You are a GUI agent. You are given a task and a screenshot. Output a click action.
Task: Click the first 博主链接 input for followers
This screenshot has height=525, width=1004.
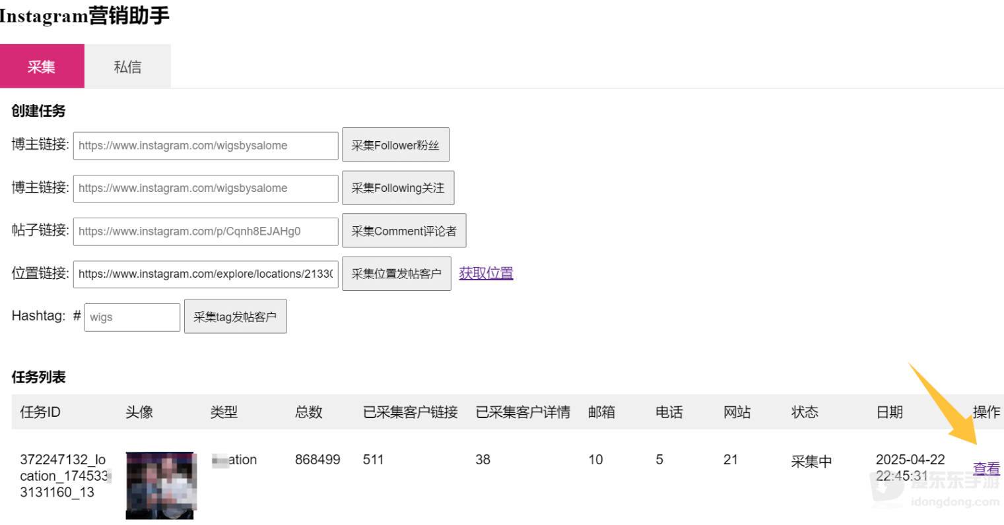point(205,146)
